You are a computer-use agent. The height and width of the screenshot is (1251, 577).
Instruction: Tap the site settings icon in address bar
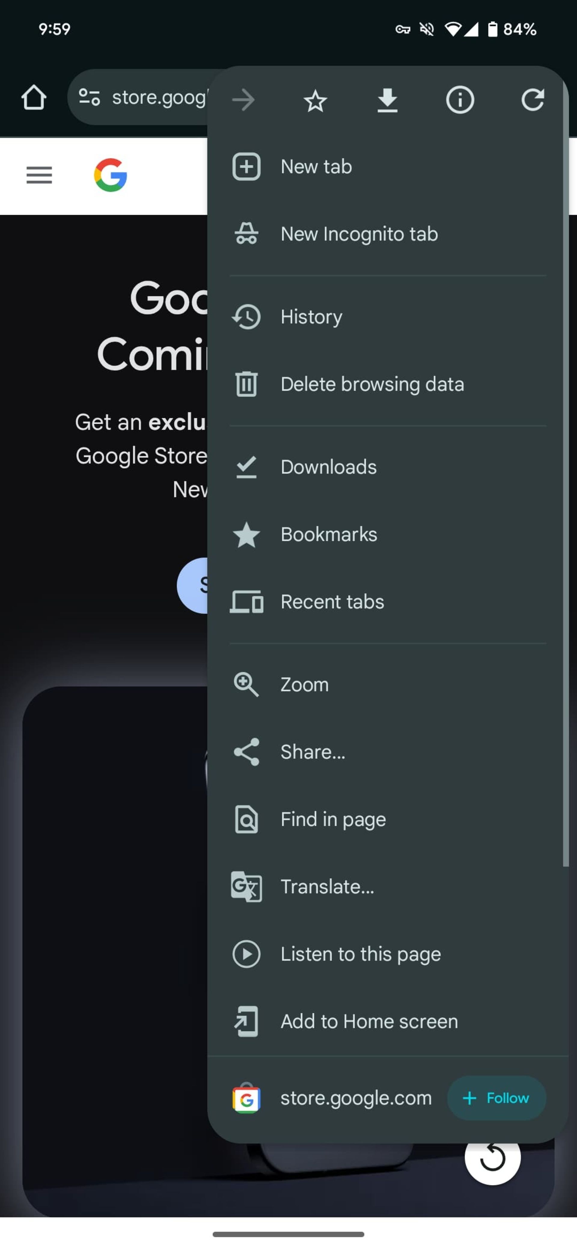coord(89,97)
